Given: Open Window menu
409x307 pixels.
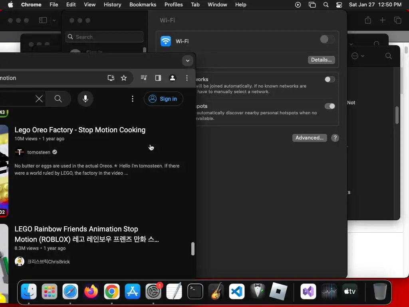Looking at the screenshot, I should pos(217,4).
